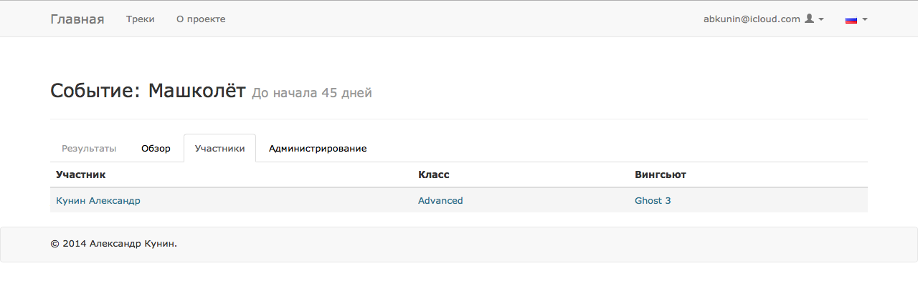918x281 pixels.
Task: Open the Администрирование tab
Action: pyautogui.click(x=318, y=149)
